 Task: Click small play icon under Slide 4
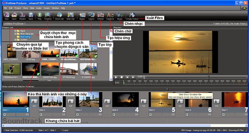tap(114, 115)
